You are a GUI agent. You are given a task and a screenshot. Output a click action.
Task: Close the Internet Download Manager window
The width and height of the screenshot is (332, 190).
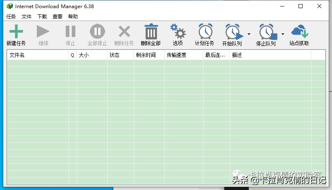click(x=319, y=7)
